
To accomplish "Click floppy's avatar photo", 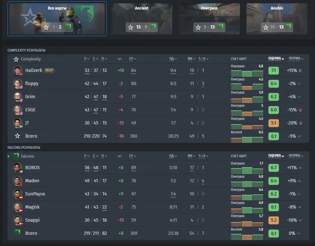I will 18,83.
